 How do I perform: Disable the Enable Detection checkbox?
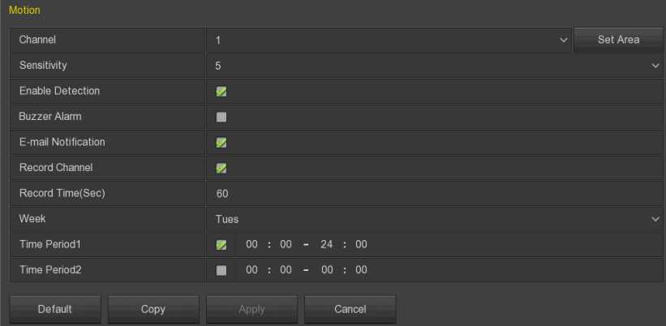[221, 92]
